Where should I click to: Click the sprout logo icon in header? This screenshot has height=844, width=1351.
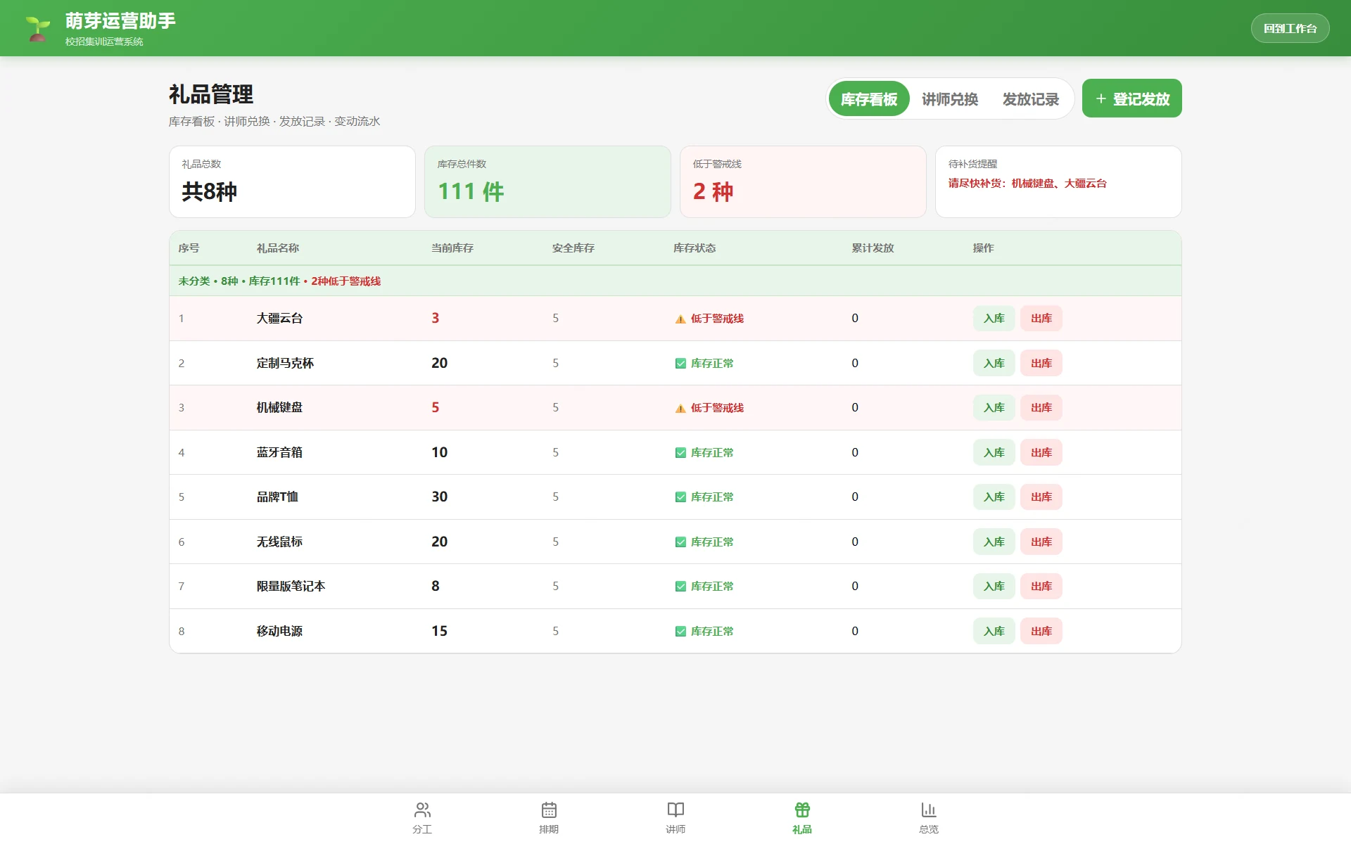[x=37, y=28]
